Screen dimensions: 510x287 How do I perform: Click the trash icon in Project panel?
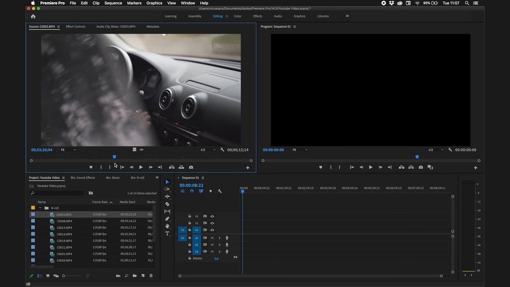(151, 275)
